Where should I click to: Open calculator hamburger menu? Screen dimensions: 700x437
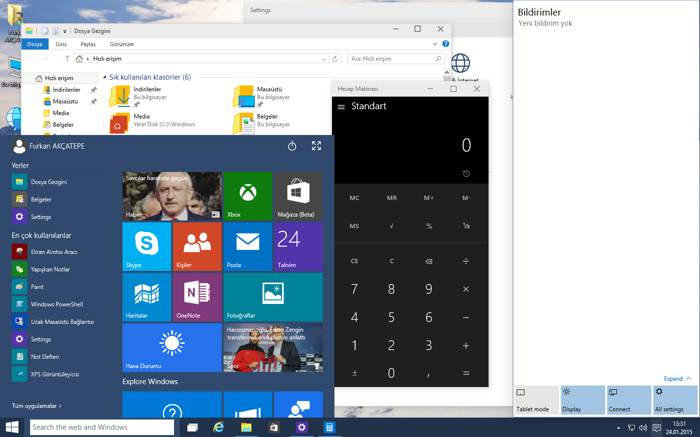[341, 107]
